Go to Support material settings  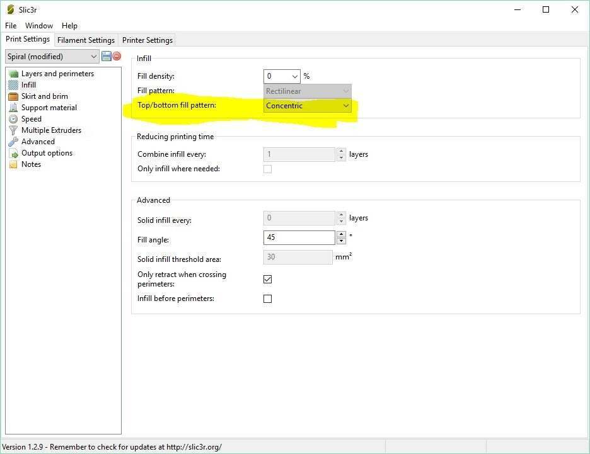(49, 108)
